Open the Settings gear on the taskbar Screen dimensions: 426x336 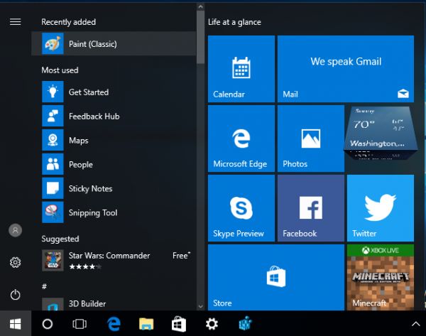212,324
